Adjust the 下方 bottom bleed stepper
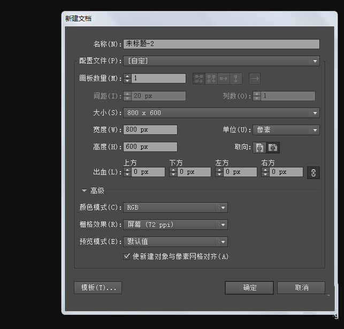Image resolution: width=344 pixels, height=329 pixels. pos(173,172)
